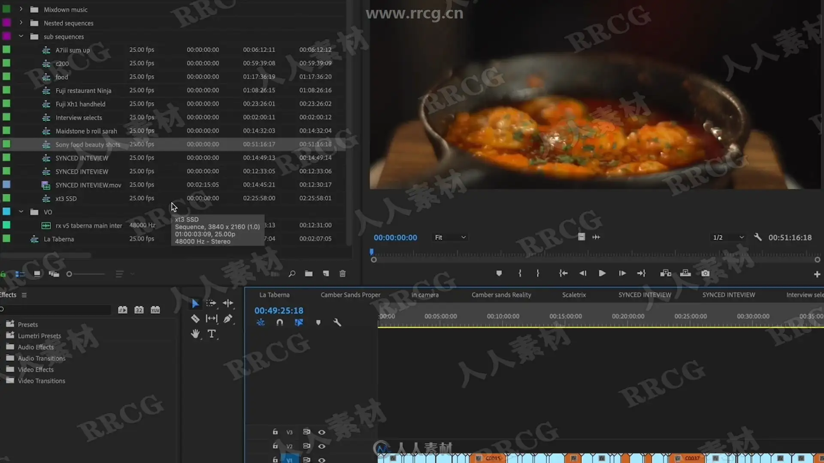Open Video Transitions effects folder
824x463 pixels.
coord(41,381)
